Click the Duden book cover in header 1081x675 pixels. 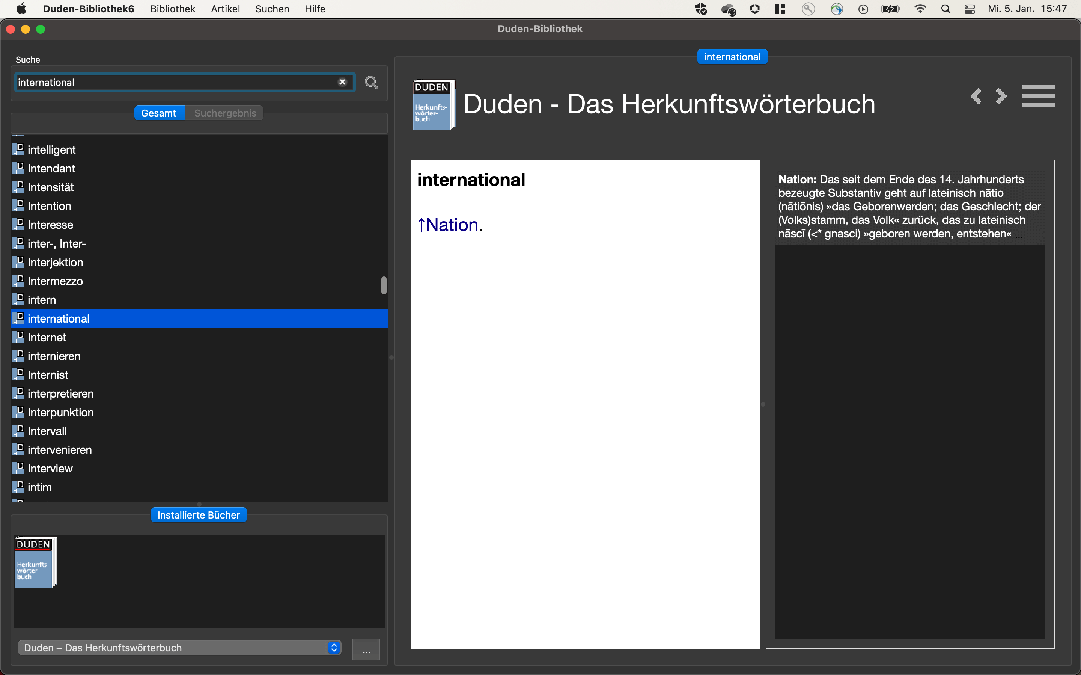click(x=433, y=105)
